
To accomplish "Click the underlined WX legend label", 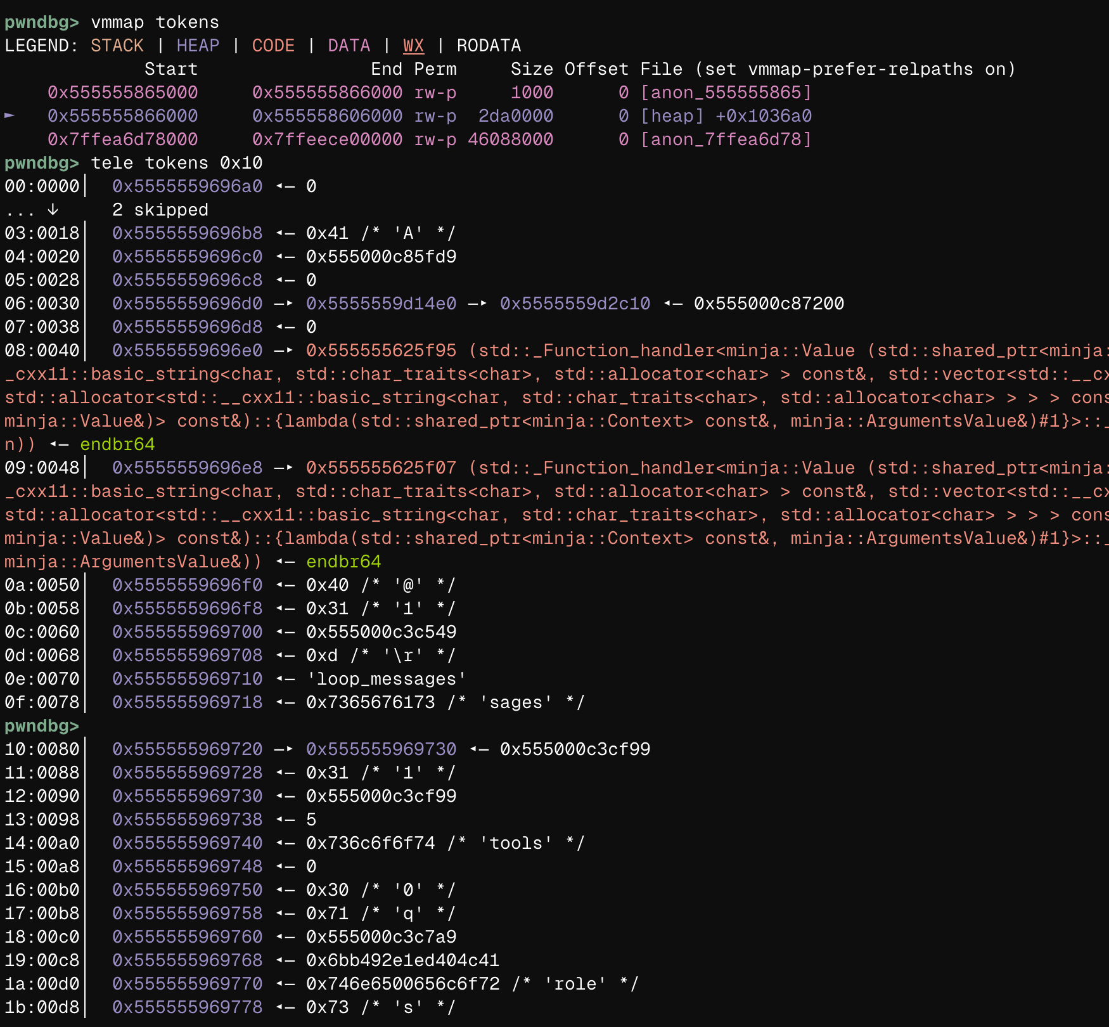I will (x=413, y=46).
